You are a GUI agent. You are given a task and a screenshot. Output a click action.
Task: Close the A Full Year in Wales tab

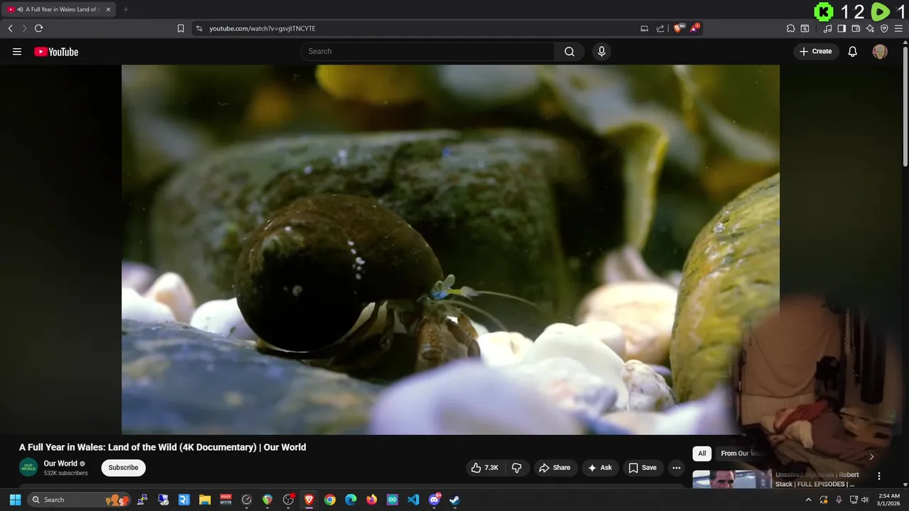coord(108,9)
